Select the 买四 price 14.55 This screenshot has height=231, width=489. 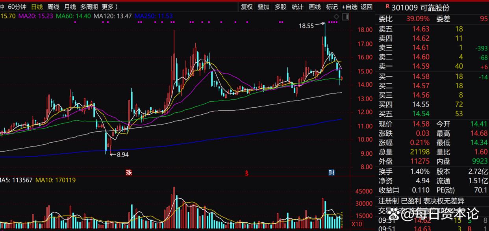pos(421,104)
